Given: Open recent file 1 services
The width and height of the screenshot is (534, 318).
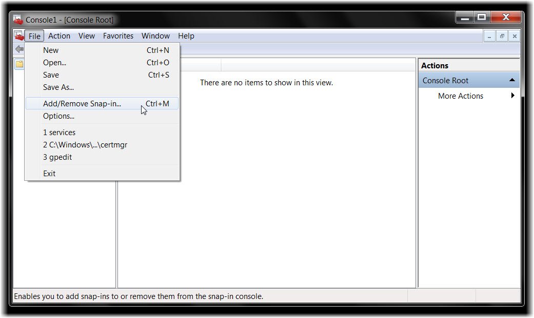Looking at the screenshot, I should click(x=102, y=133).
